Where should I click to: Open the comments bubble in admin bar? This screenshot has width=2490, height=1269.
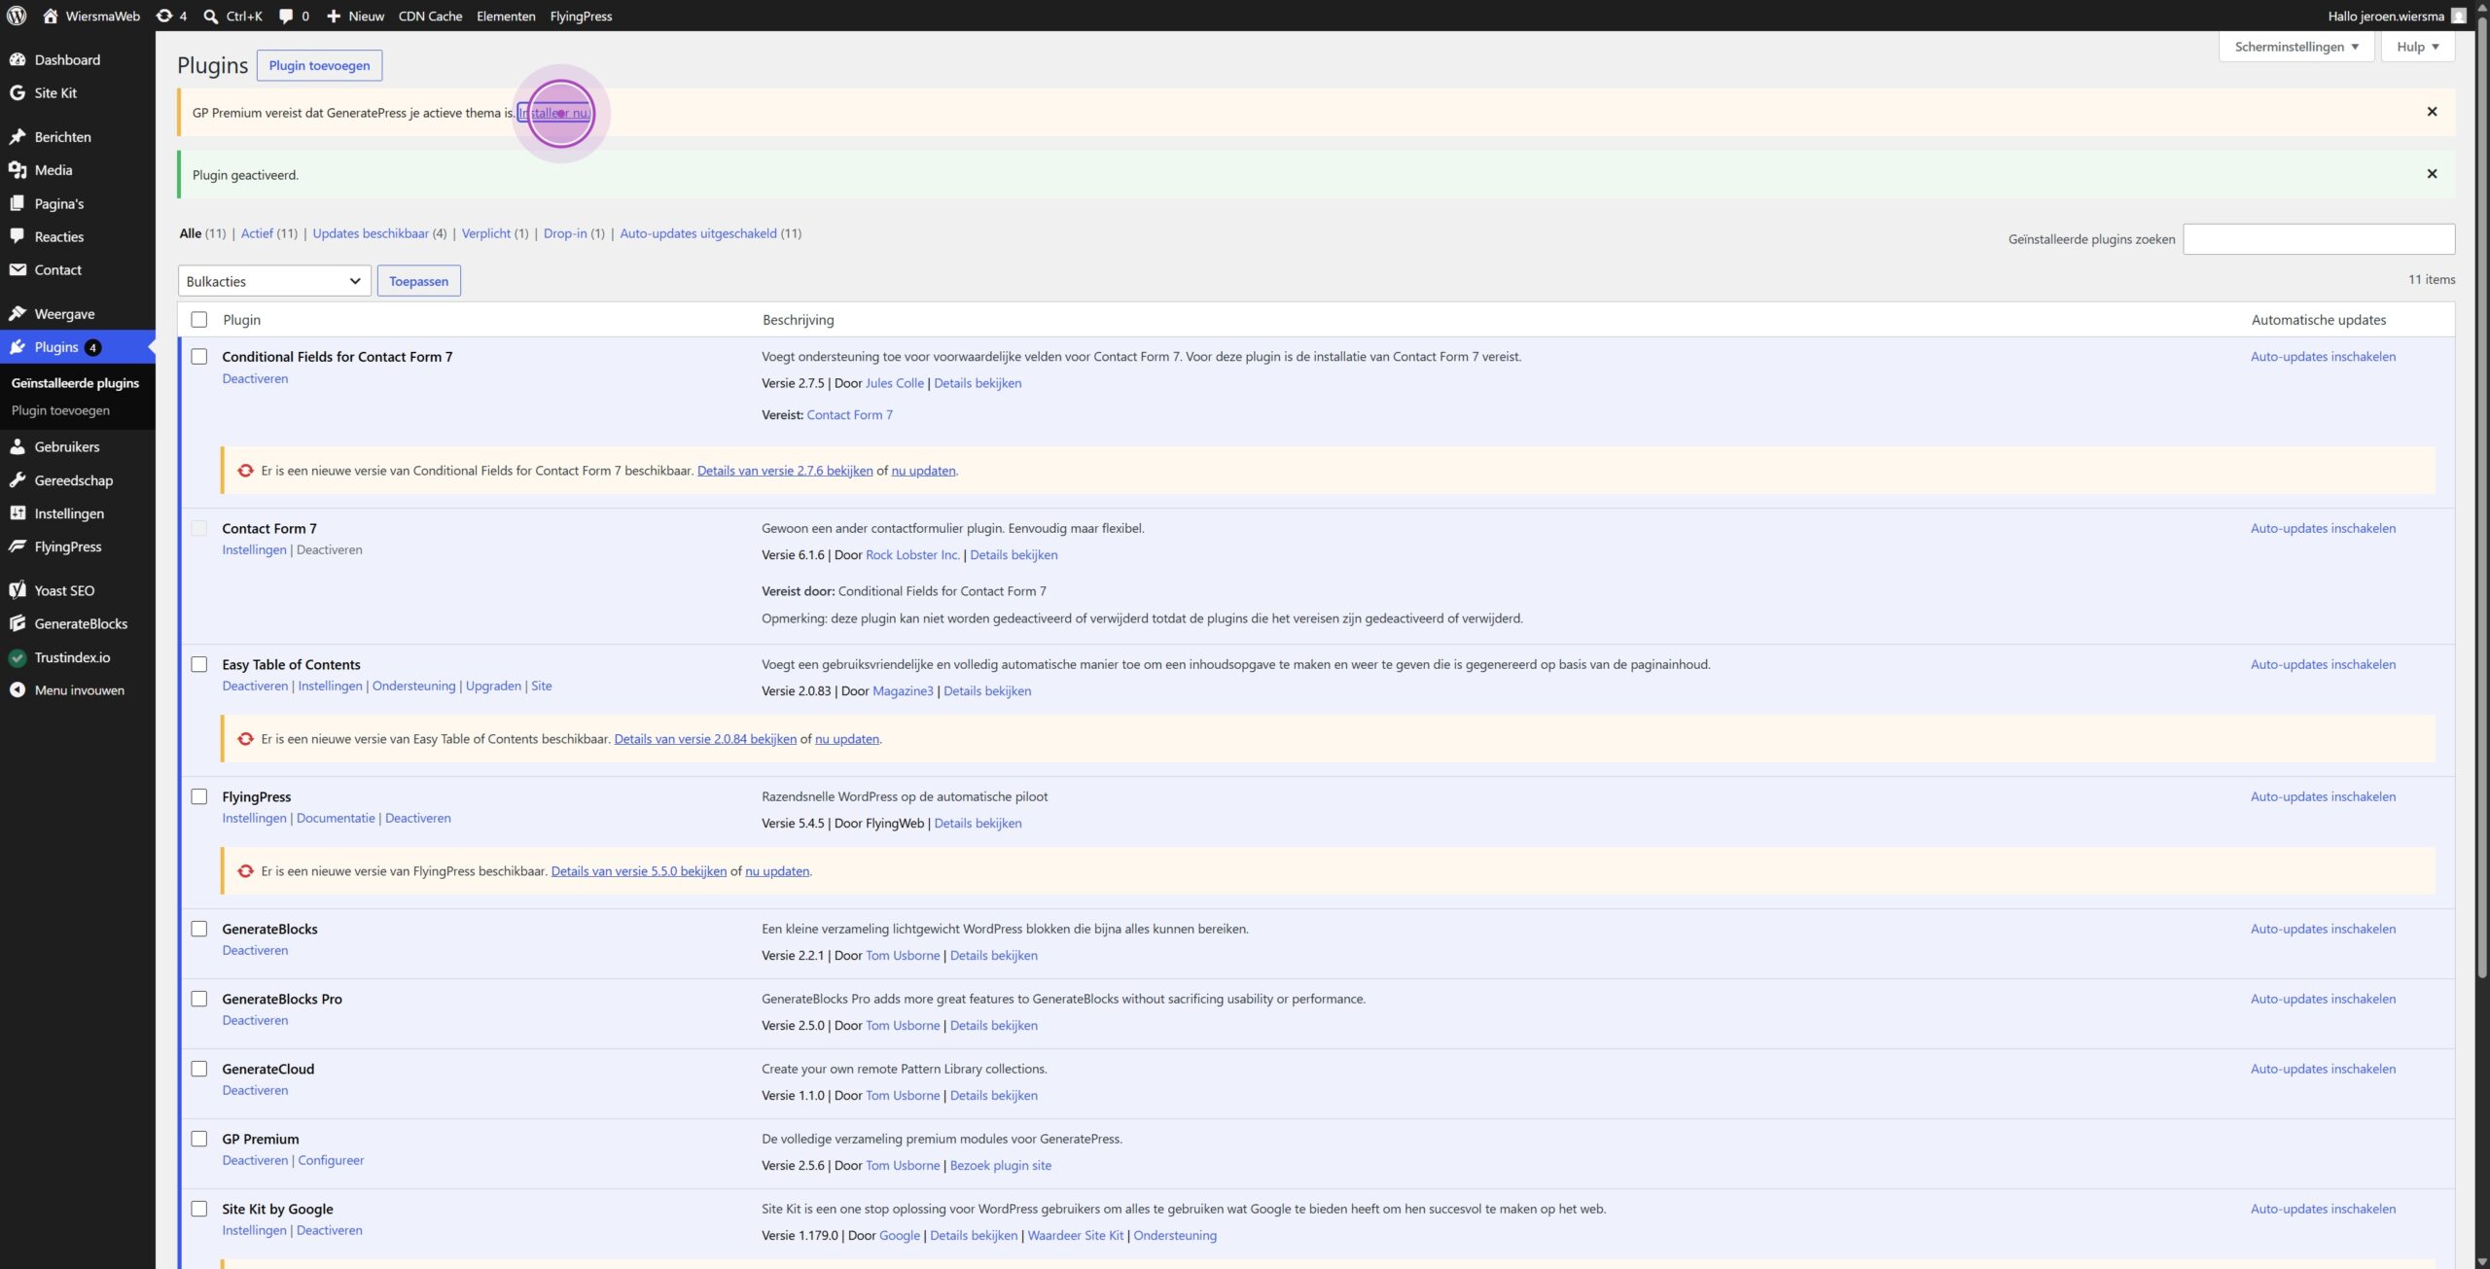click(286, 16)
